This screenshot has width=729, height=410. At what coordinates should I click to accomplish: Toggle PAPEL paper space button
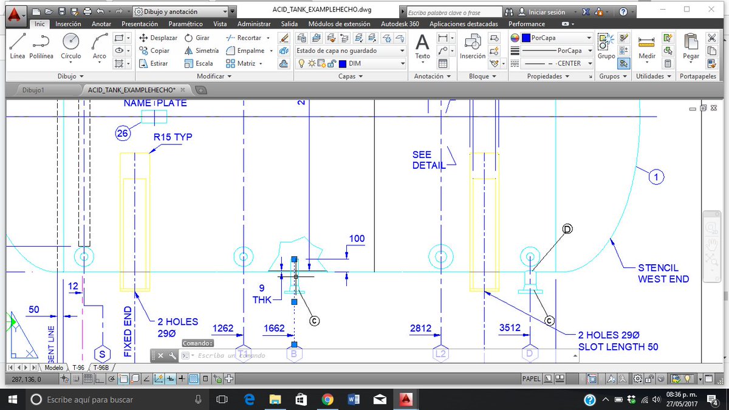[x=532, y=379]
